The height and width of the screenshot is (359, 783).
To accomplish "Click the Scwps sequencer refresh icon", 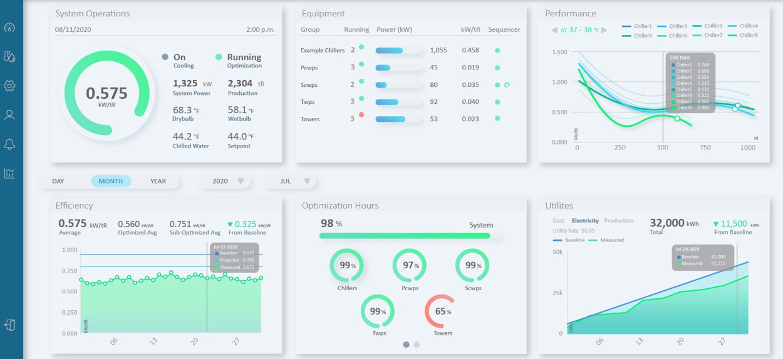I will (506, 85).
